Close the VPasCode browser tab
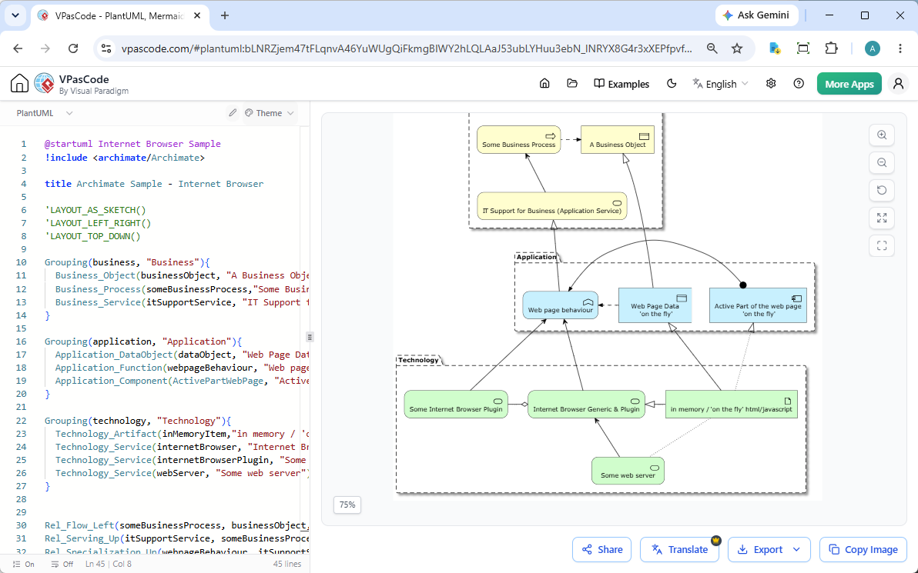This screenshot has width=918, height=573. pyautogui.click(x=197, y=16)
